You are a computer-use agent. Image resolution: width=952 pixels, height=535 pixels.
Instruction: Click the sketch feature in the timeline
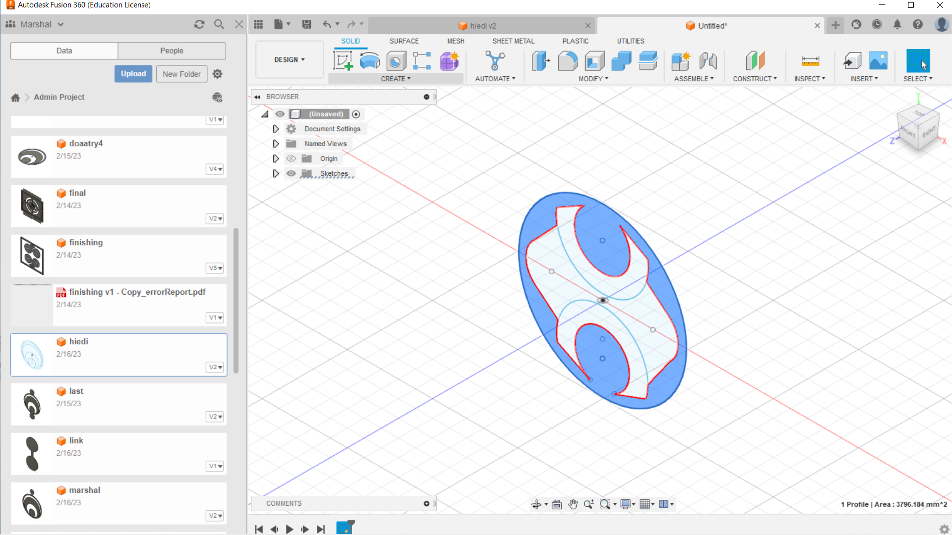click(x=345, y=528)
